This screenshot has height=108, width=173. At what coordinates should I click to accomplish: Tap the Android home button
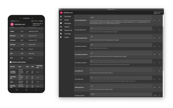[26, 90]
